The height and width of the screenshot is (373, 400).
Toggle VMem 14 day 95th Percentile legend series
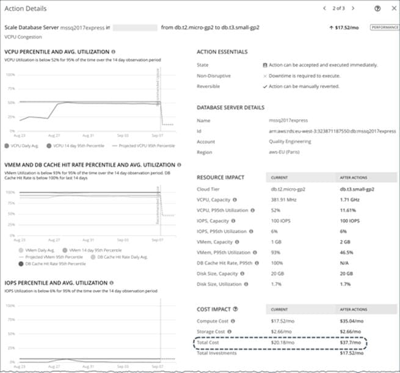tap(92, 250)
